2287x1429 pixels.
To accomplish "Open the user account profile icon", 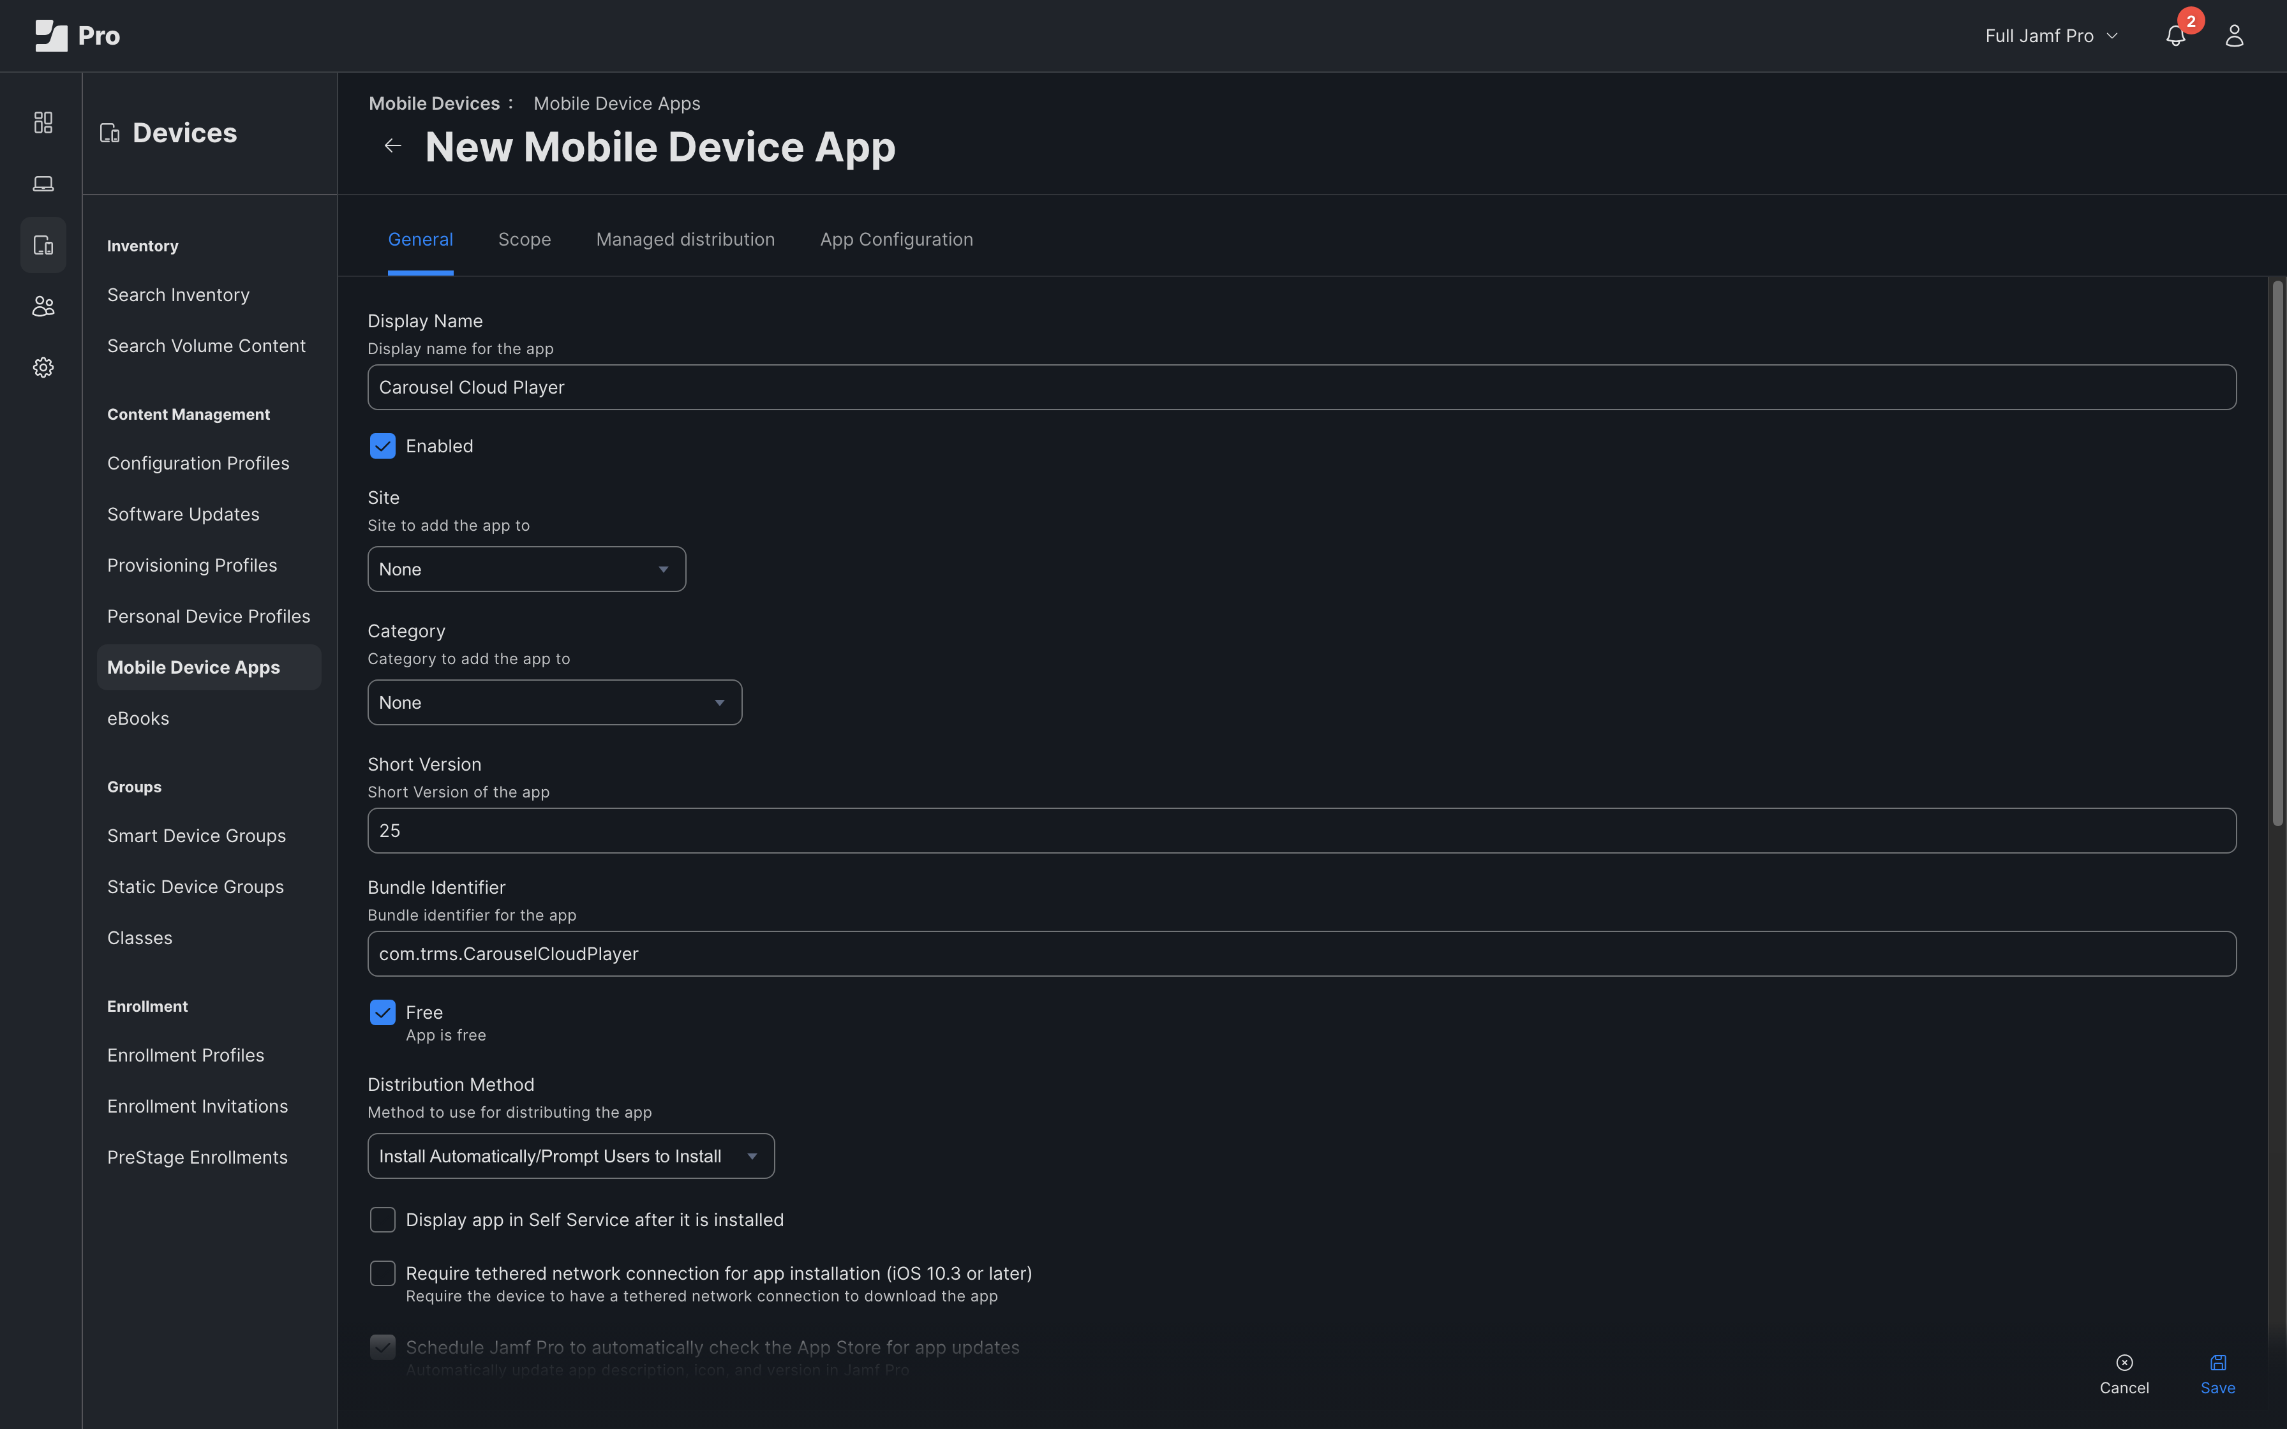I will coord(2234,36).
